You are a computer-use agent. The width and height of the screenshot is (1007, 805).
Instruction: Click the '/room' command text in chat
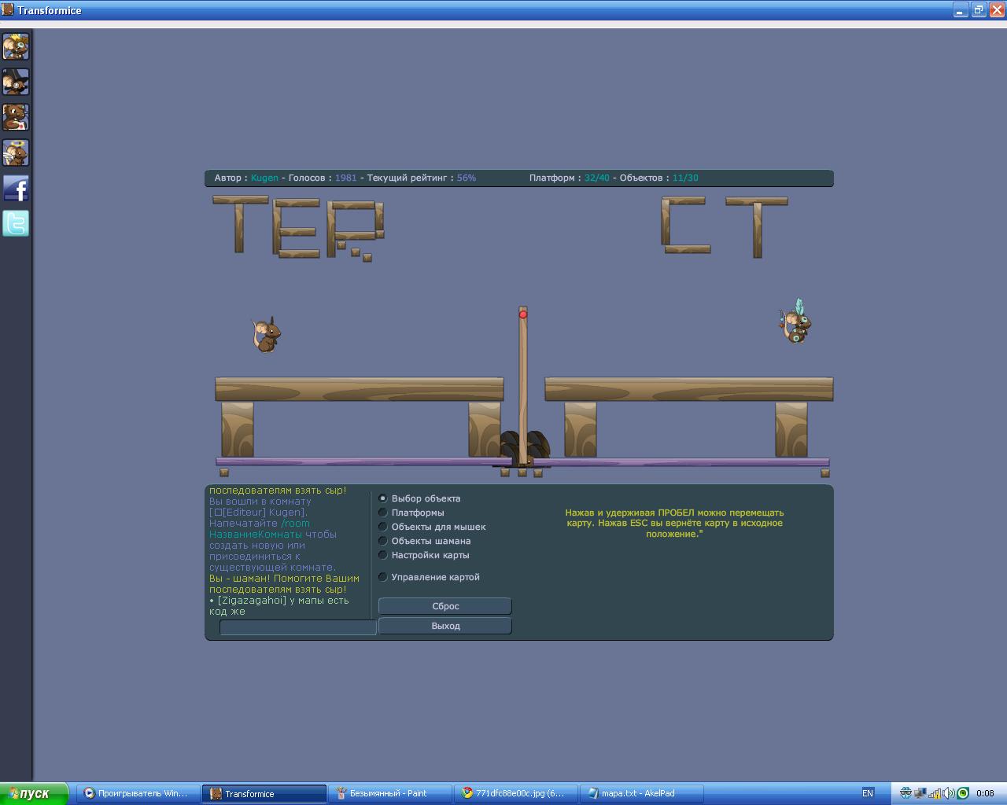click(295, 524)
